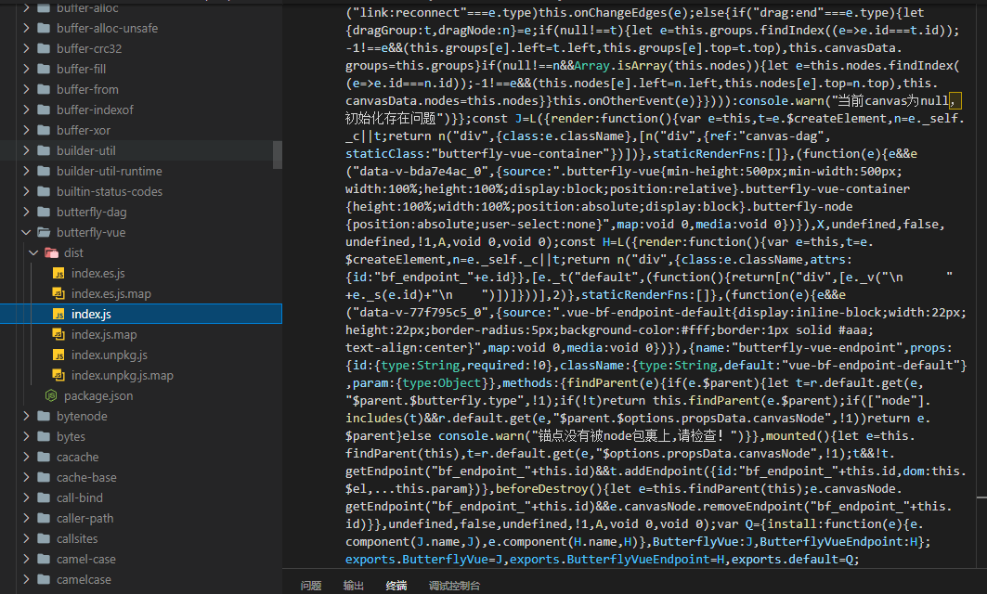Click the package.json nodejs icon
This screenshot has height=594, width=987.
tap(51, 395)
